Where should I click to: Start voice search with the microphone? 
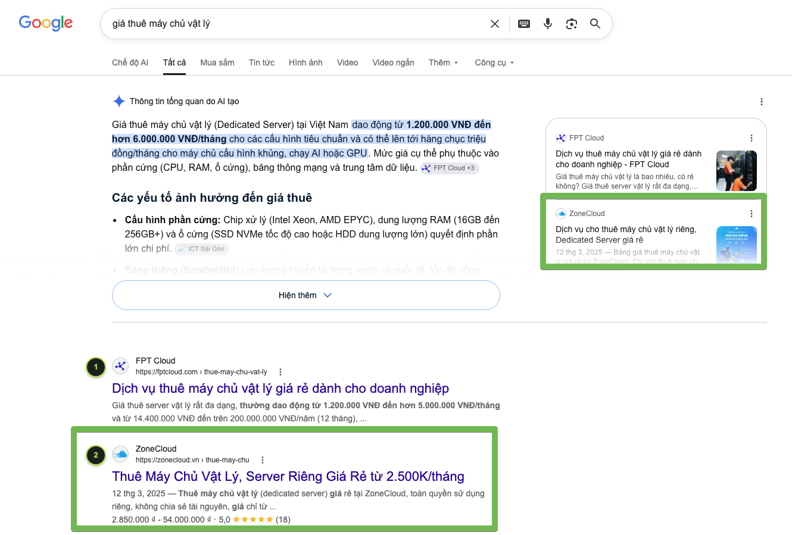click(x=548, y=24)
